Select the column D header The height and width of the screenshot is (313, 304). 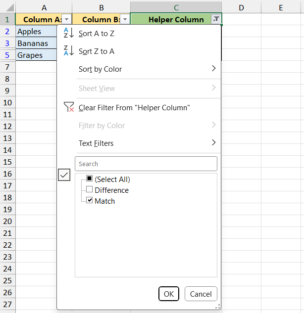241,7
